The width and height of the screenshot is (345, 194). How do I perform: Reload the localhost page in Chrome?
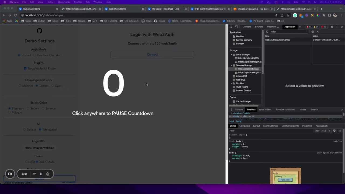(16, 15)
